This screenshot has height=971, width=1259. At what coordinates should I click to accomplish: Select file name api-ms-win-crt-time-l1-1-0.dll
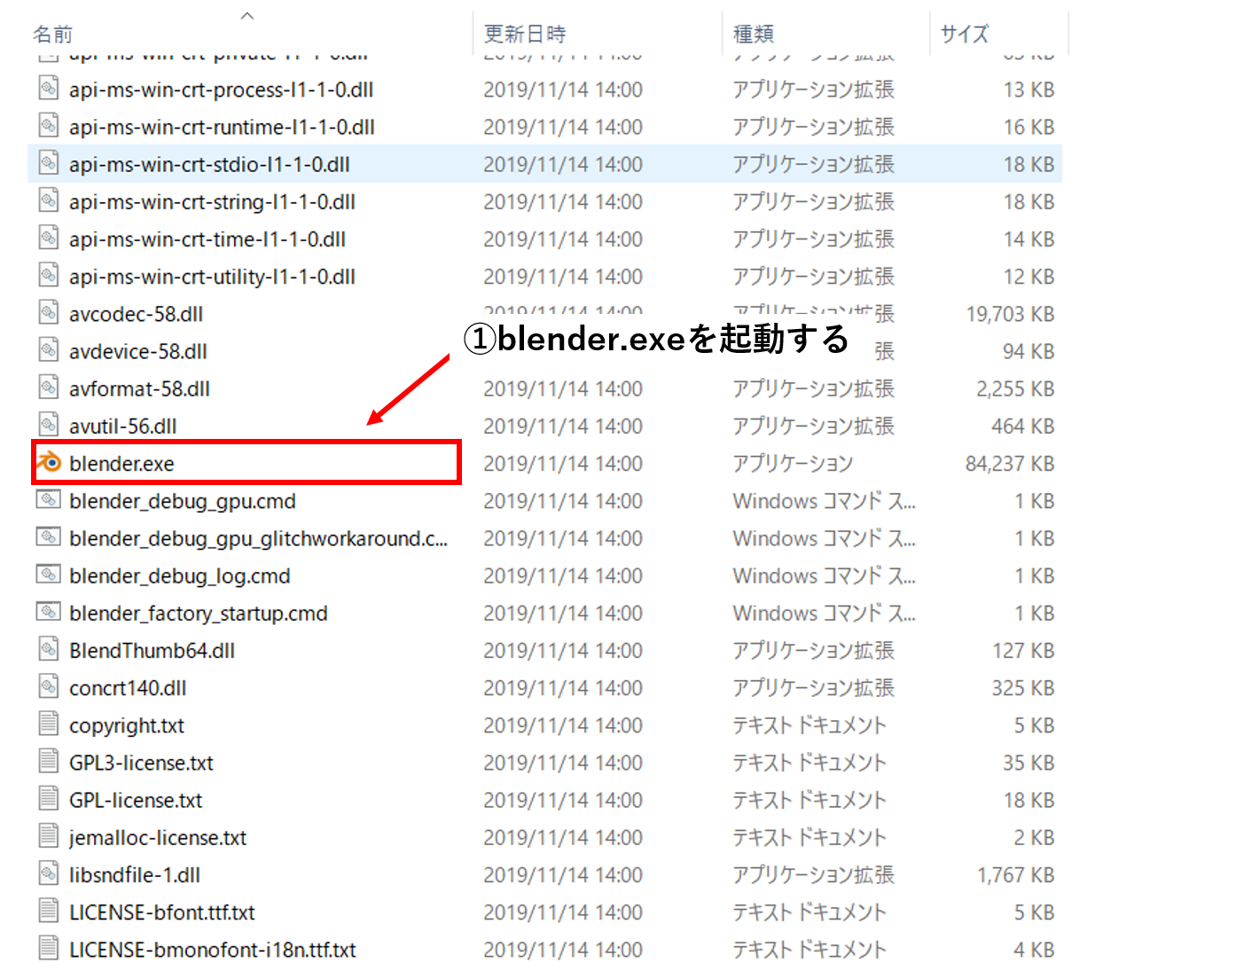[x=207, y=239]
